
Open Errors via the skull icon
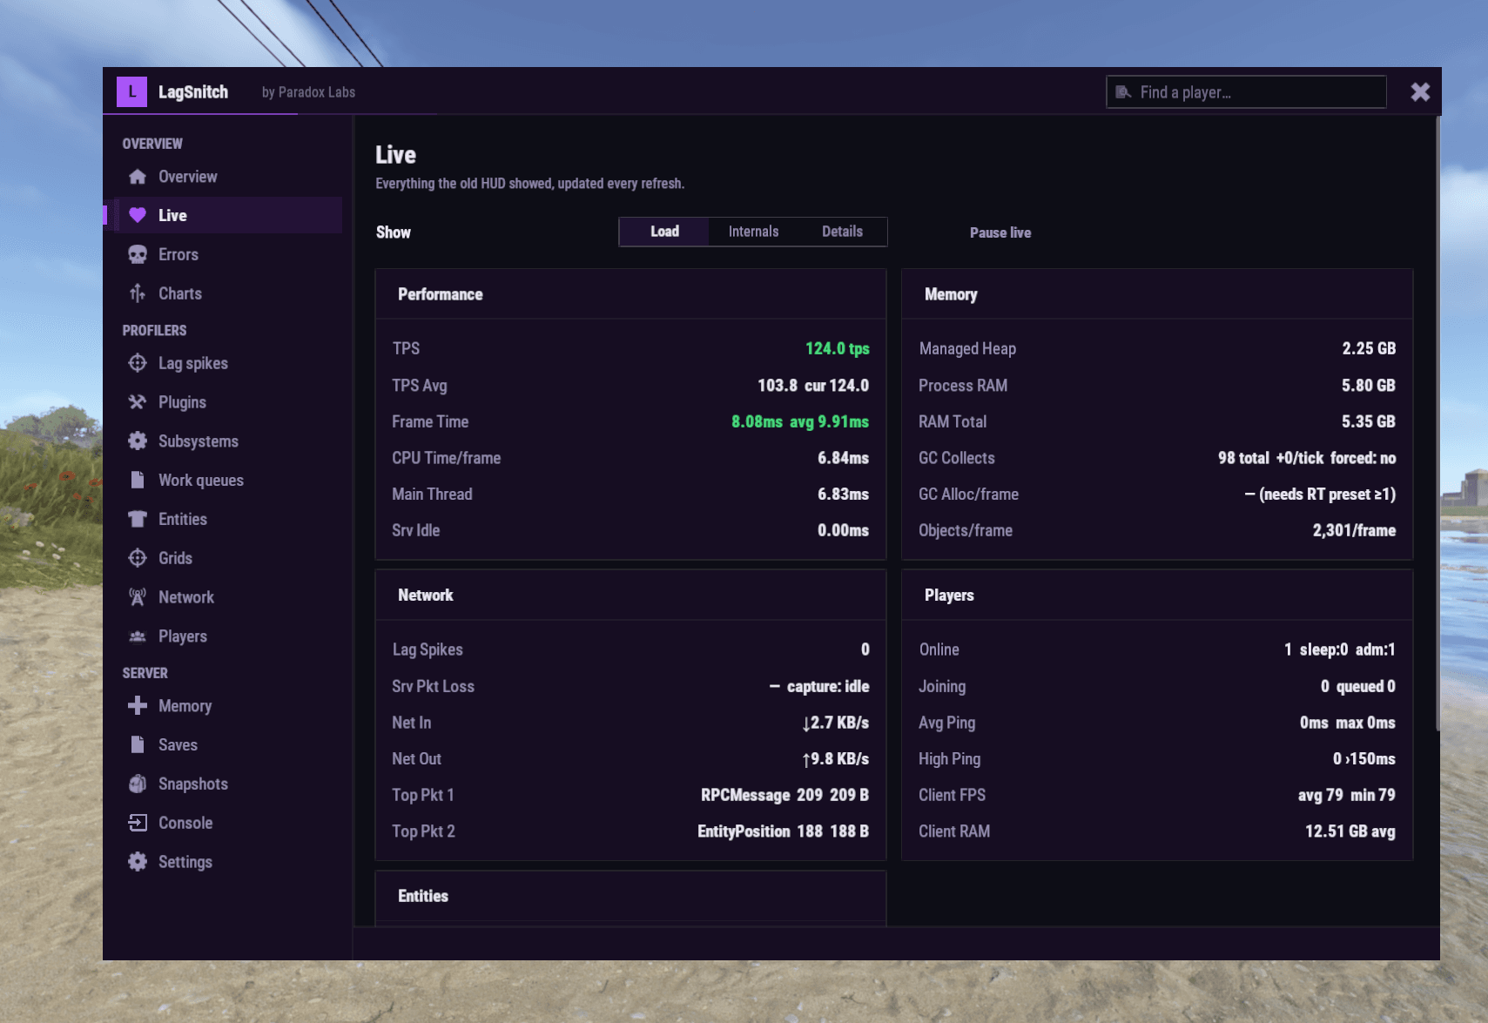(138, 254)
